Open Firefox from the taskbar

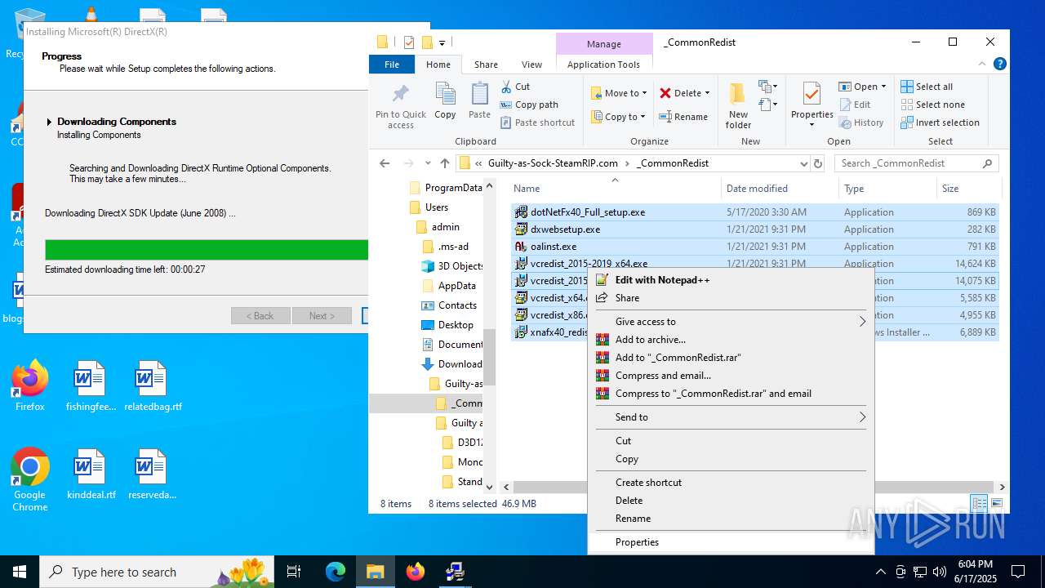pyautogui.click(x=416, y=572)
